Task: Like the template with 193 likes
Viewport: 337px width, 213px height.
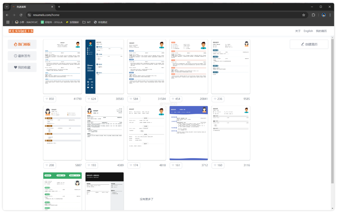Action: (91, 165)
